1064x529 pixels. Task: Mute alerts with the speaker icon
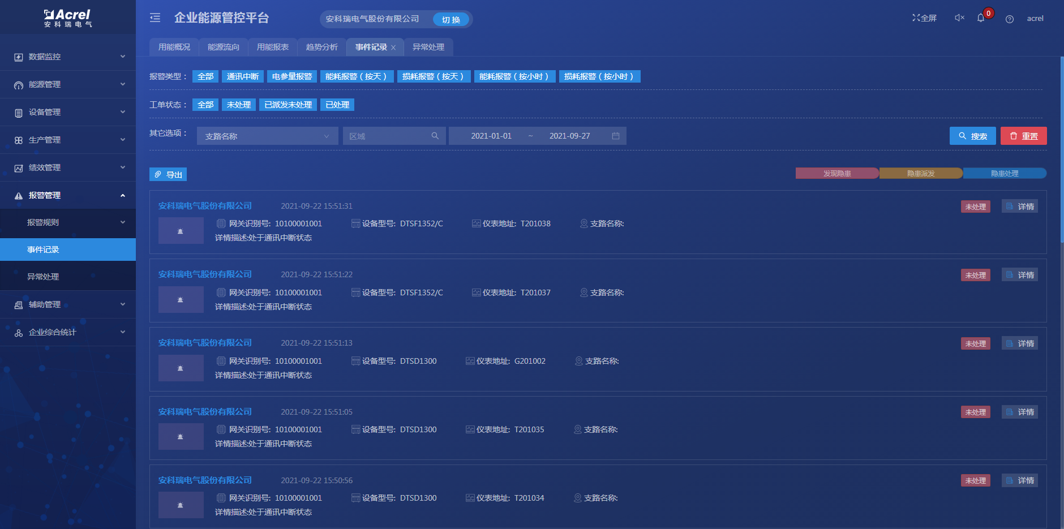(959, 18)
